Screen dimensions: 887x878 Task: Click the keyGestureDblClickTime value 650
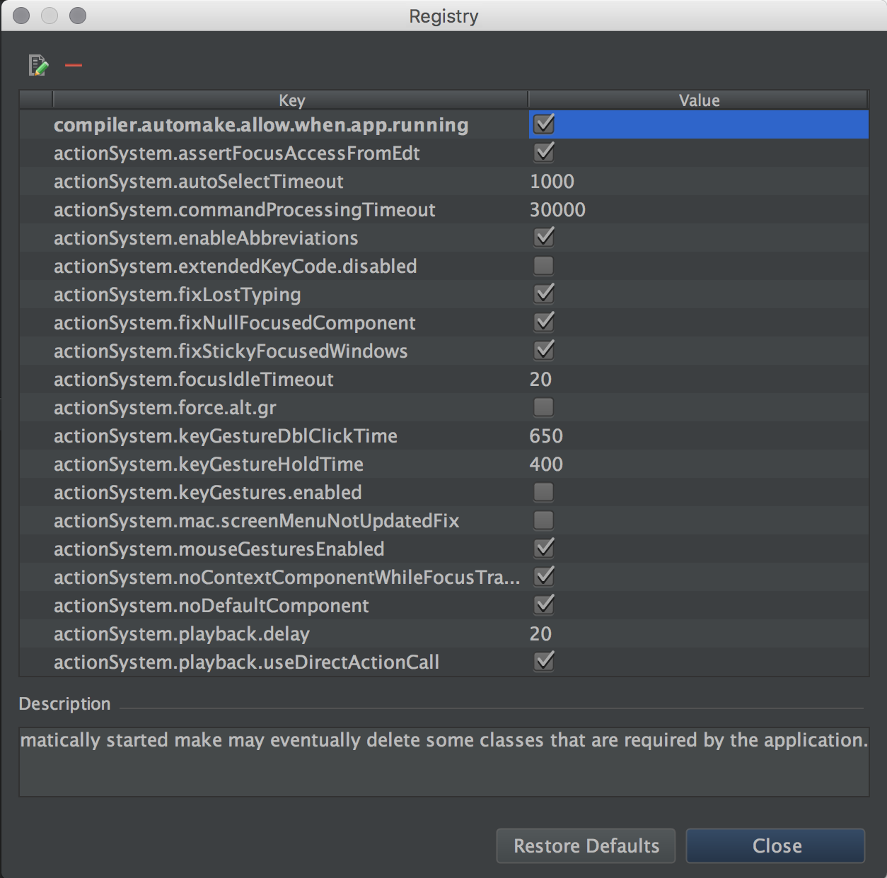tap(546, 436)
